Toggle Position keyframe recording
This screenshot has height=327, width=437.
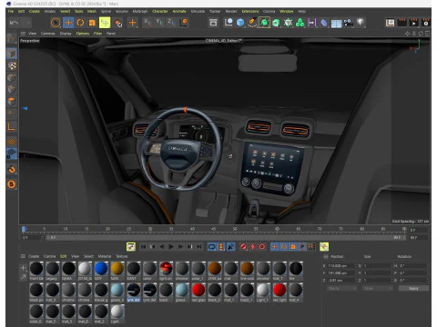coord(274,247)
